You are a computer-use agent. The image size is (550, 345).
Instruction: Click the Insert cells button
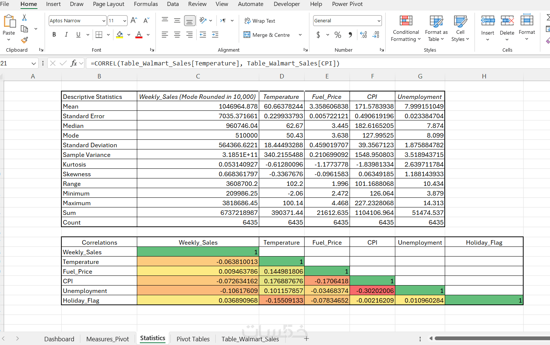(488, 28)
